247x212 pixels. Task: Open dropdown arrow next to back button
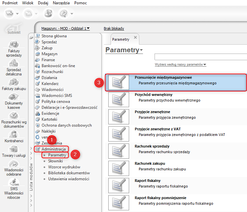pos(17,14)
